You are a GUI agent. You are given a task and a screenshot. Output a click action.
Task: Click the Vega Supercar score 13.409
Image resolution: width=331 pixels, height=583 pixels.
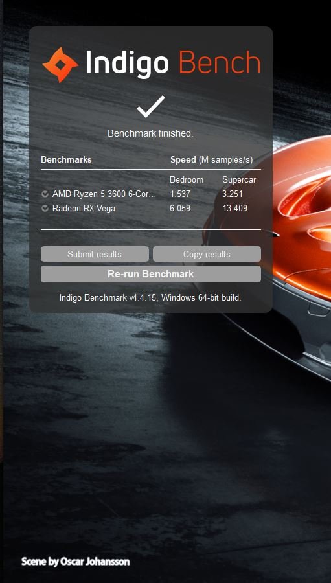[234, 208]
